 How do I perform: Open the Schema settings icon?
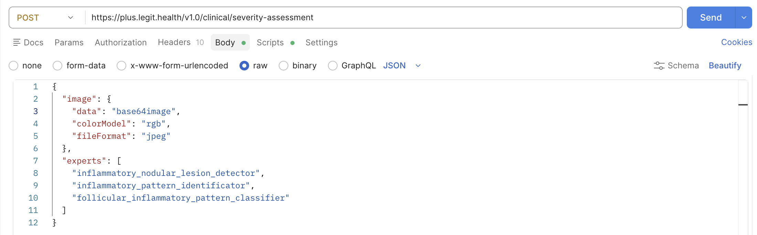point(659,66)
